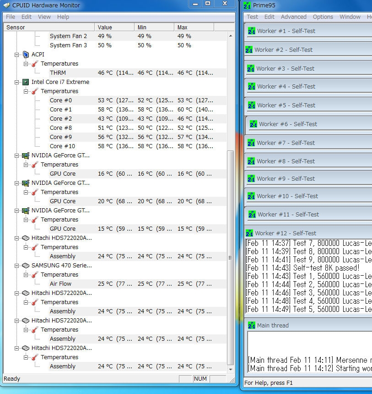Open the View menu in Hardware Monitor
The width and height of the screenshot is (372, 394).
pyautogui.click(x=44, y=17)
